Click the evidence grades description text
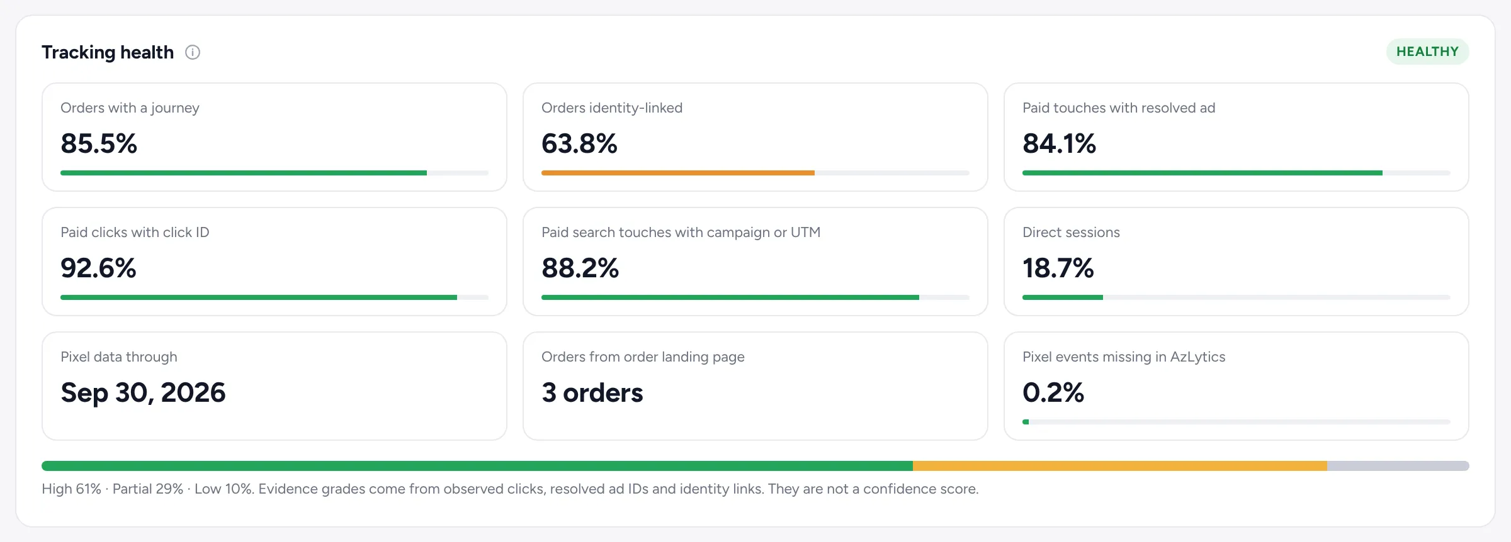 click(x=510, y=489)
